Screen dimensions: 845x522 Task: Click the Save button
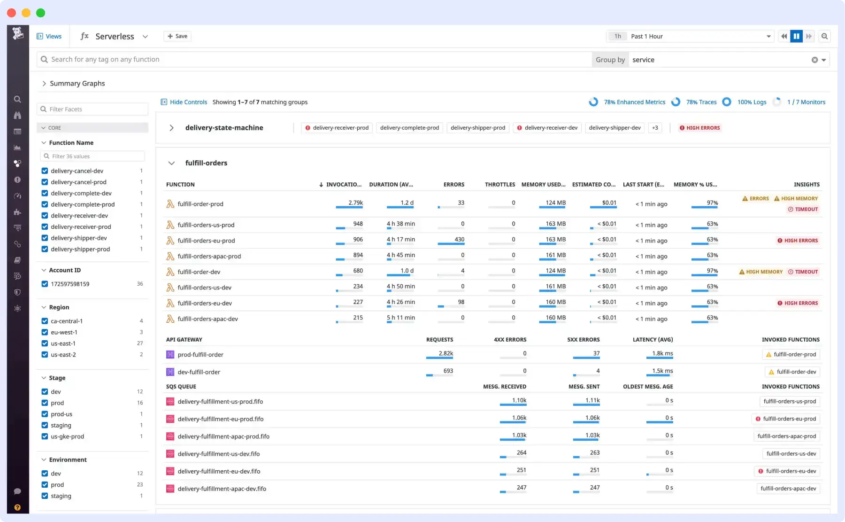pyautogui.click(x=177, y=36)
